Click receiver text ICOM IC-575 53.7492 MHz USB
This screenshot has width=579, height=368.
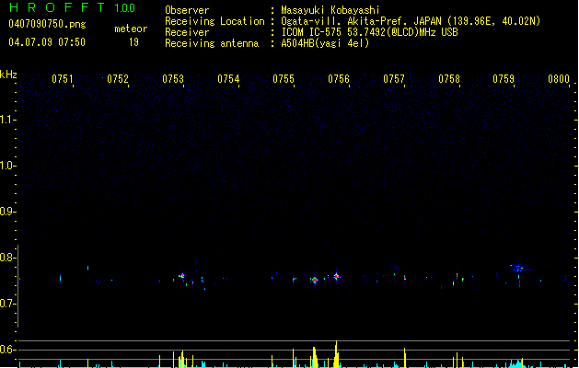click(369, 32)
